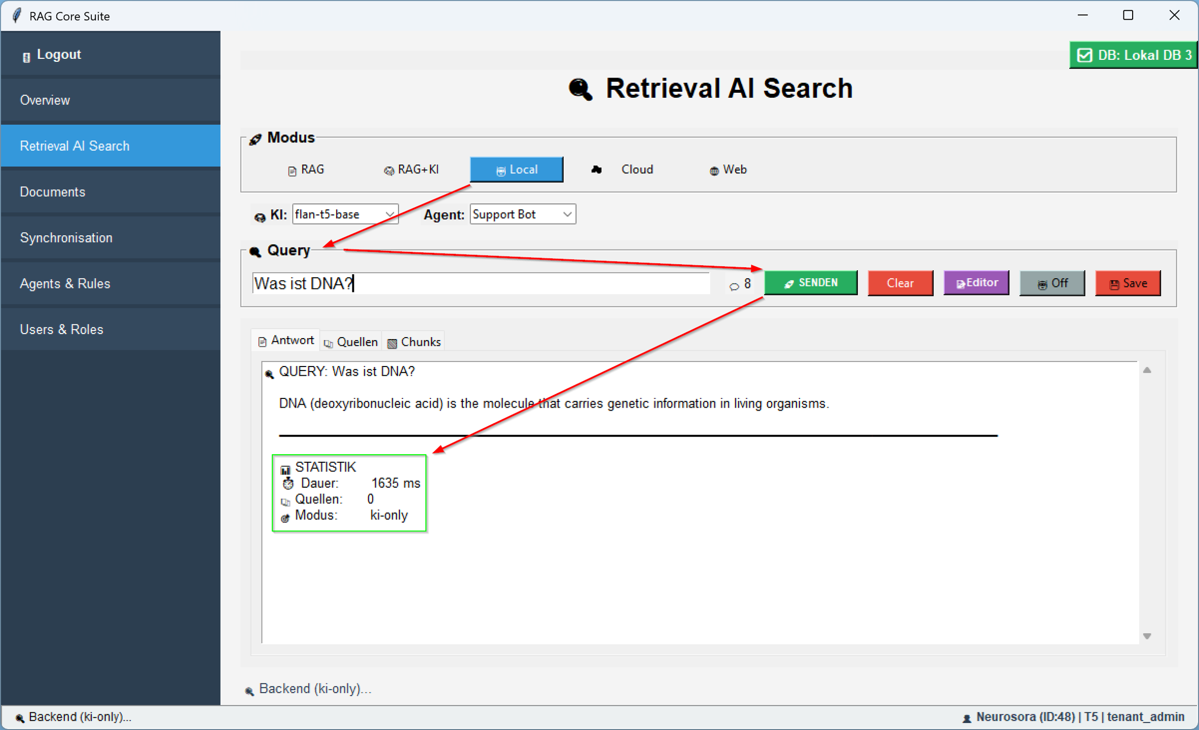Click the red Clear button
The height and width of the screenshot is (730, 1199).
click(x=900, y=283)
